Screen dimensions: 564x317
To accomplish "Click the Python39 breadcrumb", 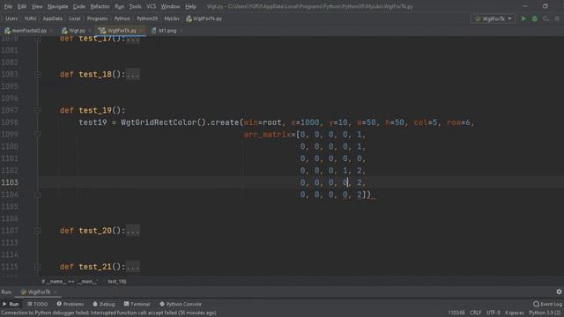I will 147,18.
